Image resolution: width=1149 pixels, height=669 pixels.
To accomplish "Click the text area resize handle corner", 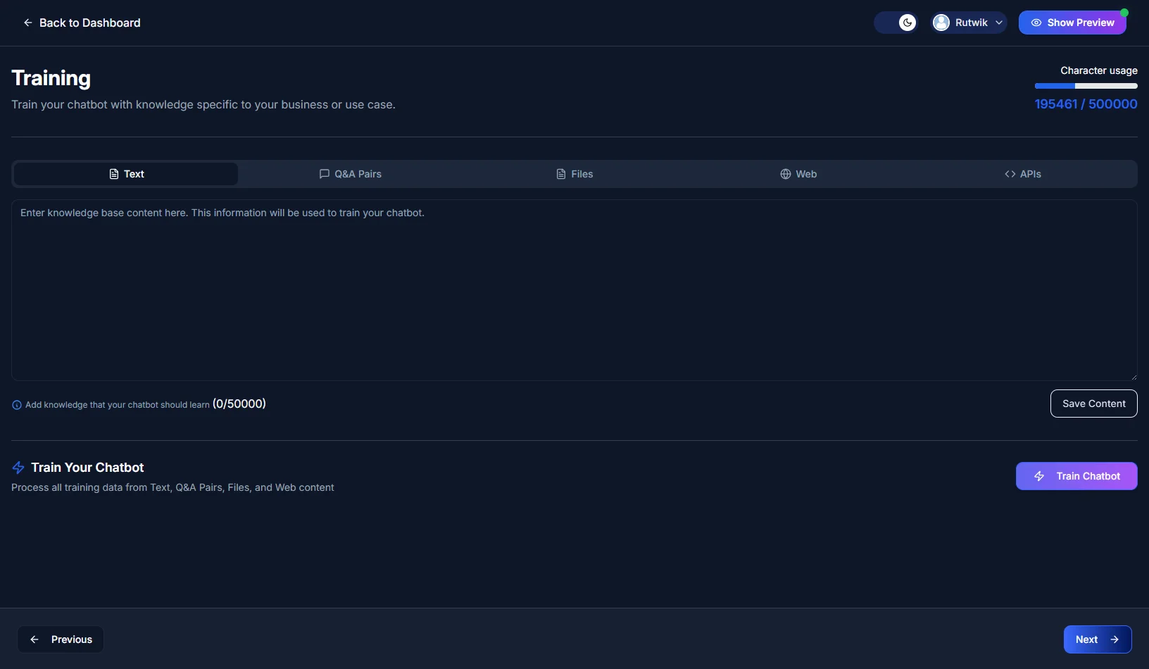I will (x=1134, y=377).
